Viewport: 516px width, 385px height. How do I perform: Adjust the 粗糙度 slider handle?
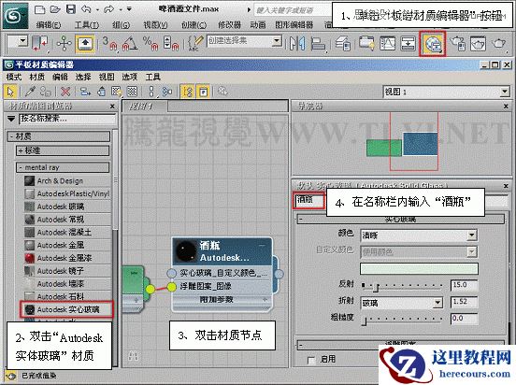[364, 321]
